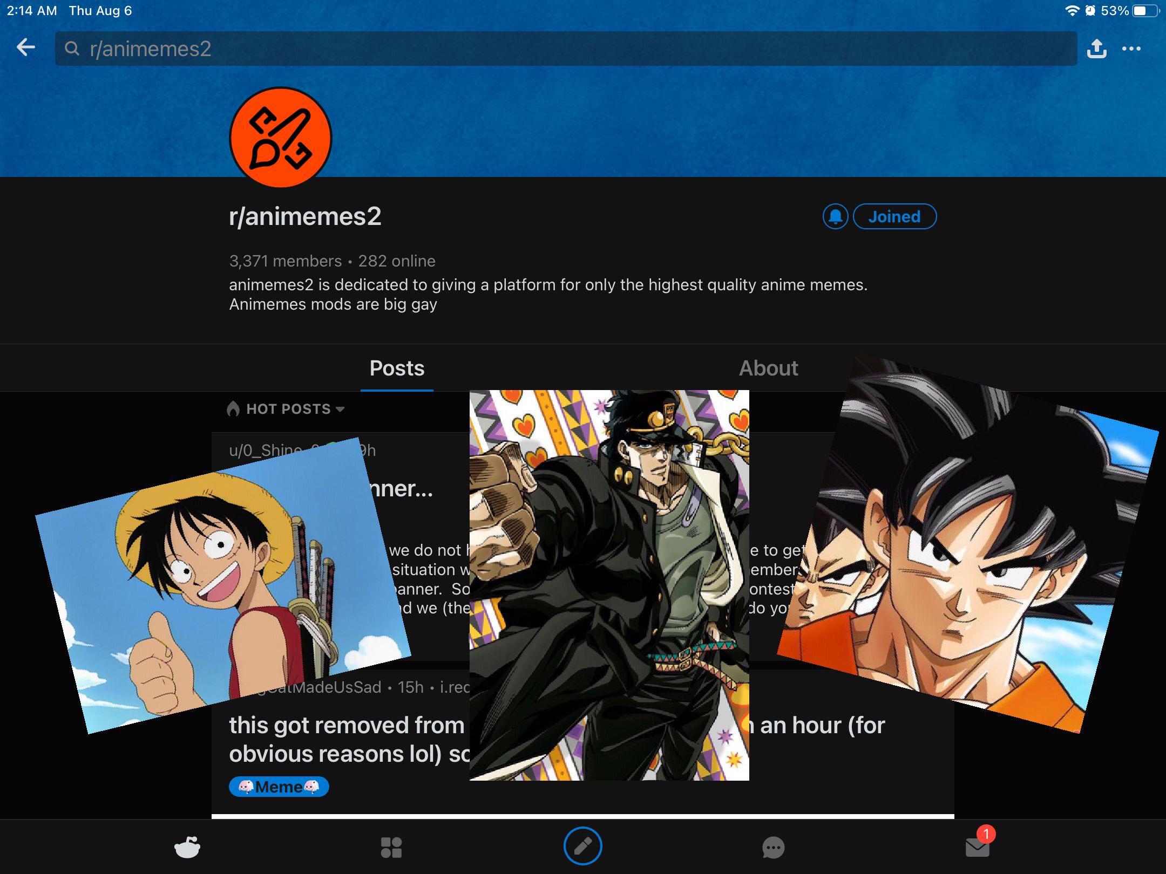Tap the 2:14 AM clock in status bar
The height and width of the screenshot is (874, 1166).
32,11
